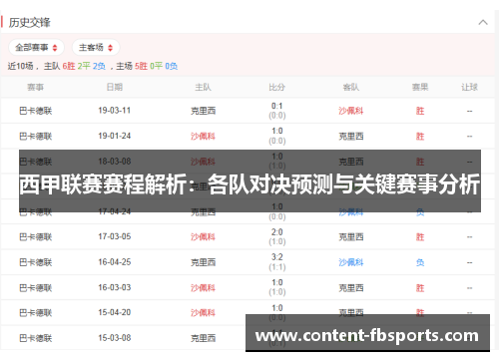
Task: Click the date 17-03-05
Action: click(x=115, y=236)
